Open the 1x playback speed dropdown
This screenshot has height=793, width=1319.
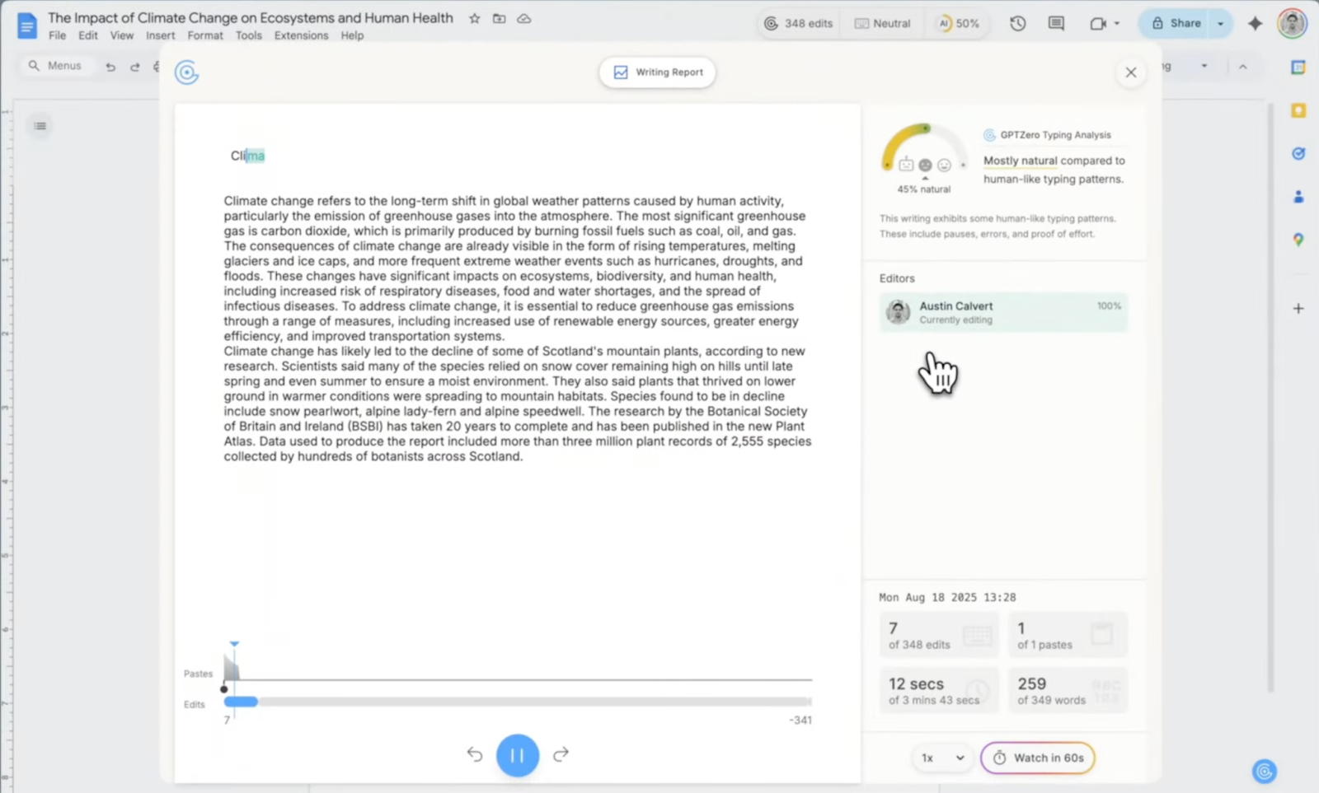[941, 758]
